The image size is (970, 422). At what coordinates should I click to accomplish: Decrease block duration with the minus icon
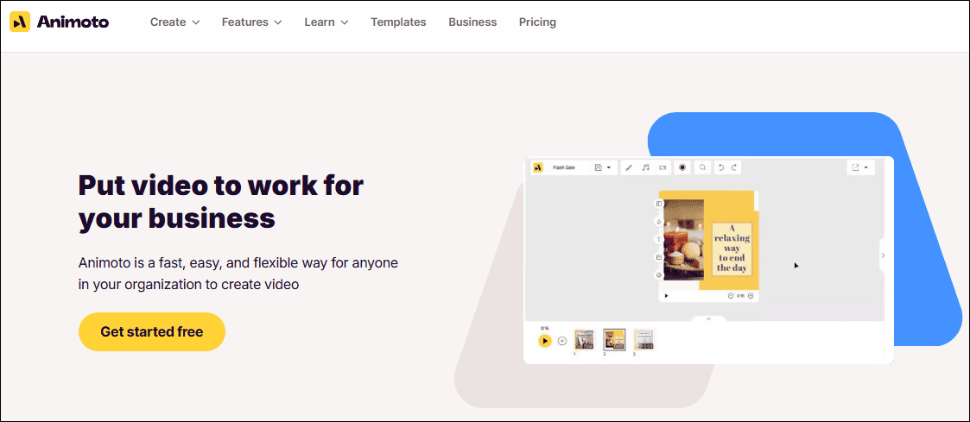(x=731, y=296)
